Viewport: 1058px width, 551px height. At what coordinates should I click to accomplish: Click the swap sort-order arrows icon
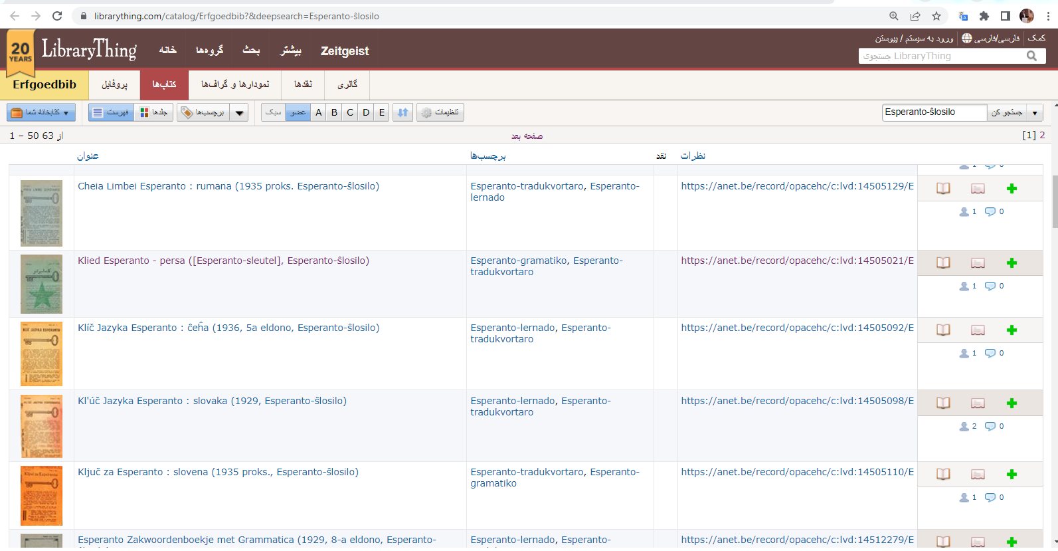pyautogui.click(x=402, y=112)
